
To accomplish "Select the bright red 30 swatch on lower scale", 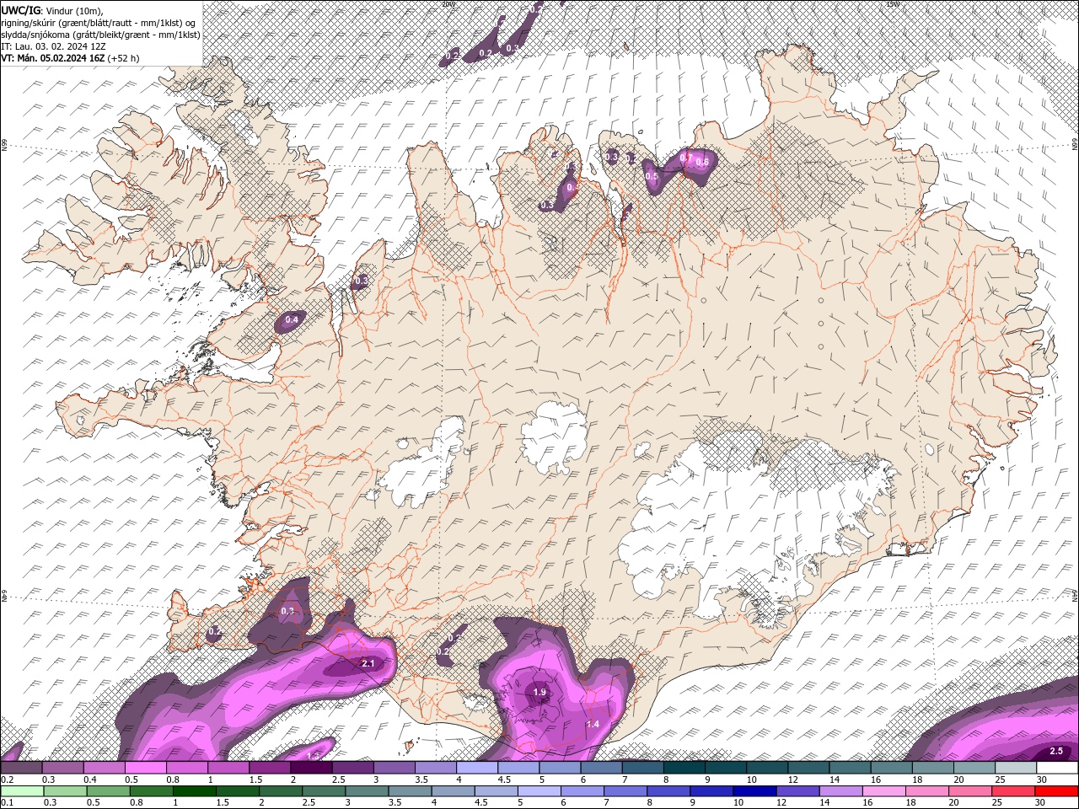I will [1056, 791].
